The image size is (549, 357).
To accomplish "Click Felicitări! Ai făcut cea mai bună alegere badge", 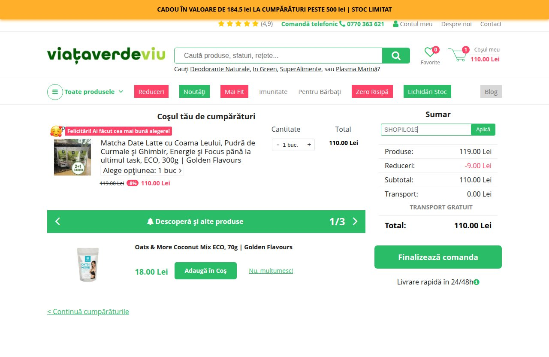I will (118, 131).
